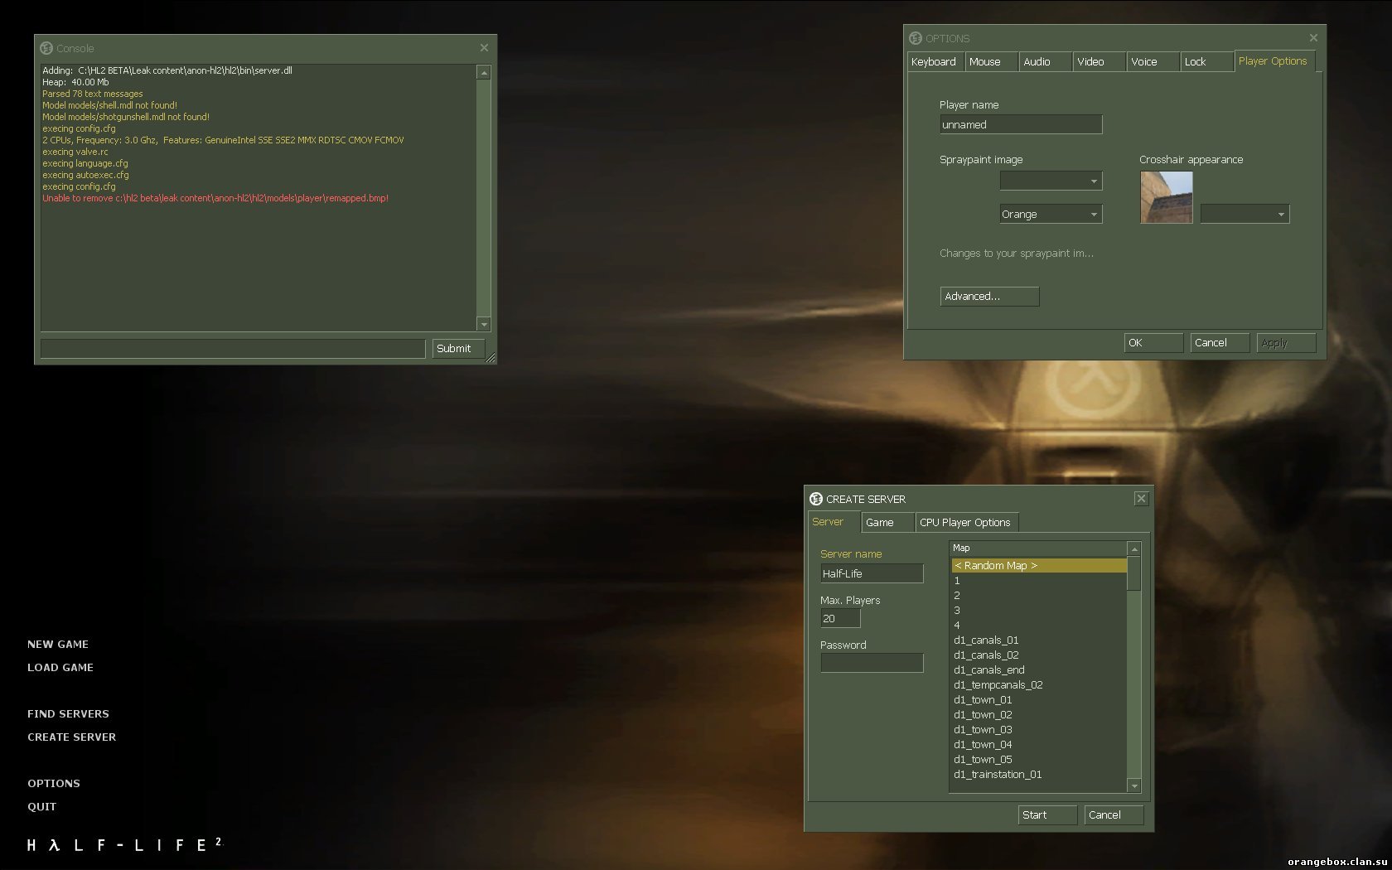Select map d1_canals_02
Image resolution: width=1392 pixels, height=870 pixels.
pyautogui.click(x=1039, y=655)
